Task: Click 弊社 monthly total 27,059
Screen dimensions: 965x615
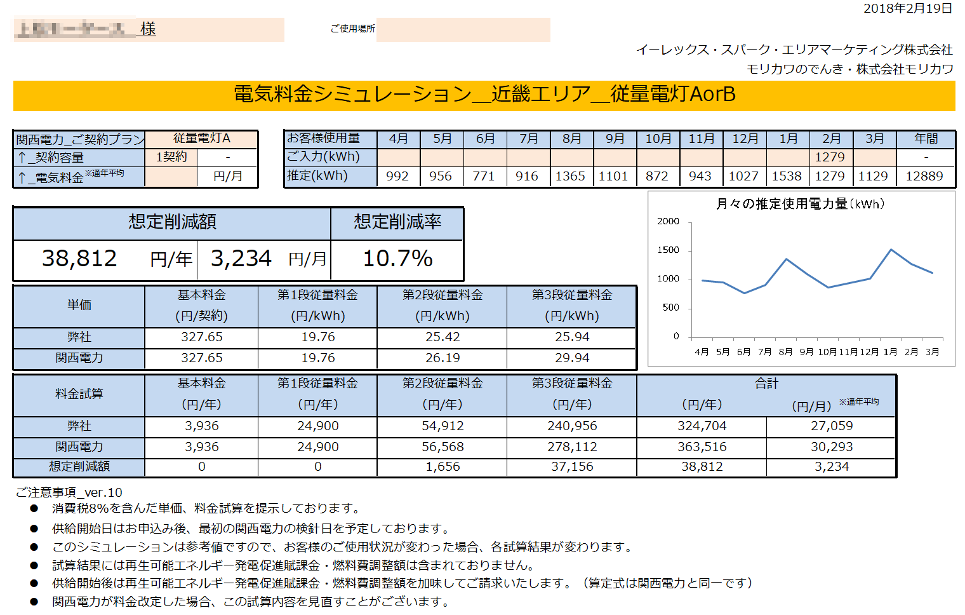Action: [832, 426]
